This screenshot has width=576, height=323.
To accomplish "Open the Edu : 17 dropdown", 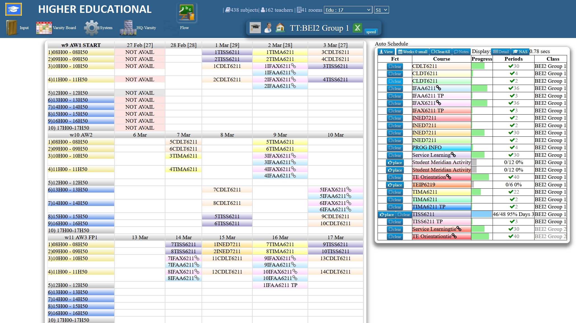I will pyautogui.click(x=348, y=10).
